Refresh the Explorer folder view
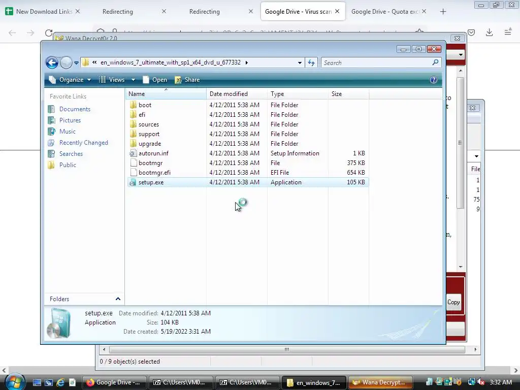 point(311,62)
